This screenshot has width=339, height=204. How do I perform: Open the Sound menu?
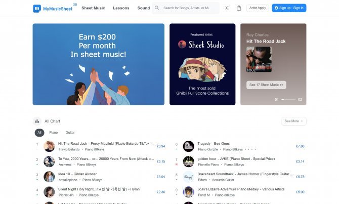click(x=144, y=8)
